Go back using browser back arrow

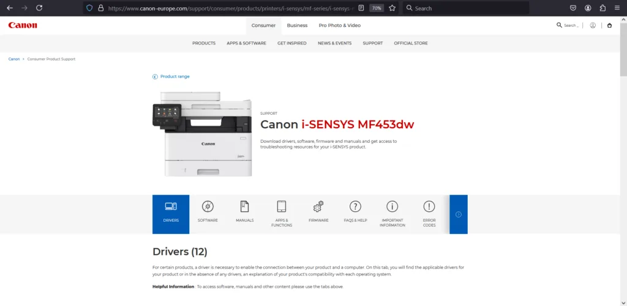coord(10,8)
